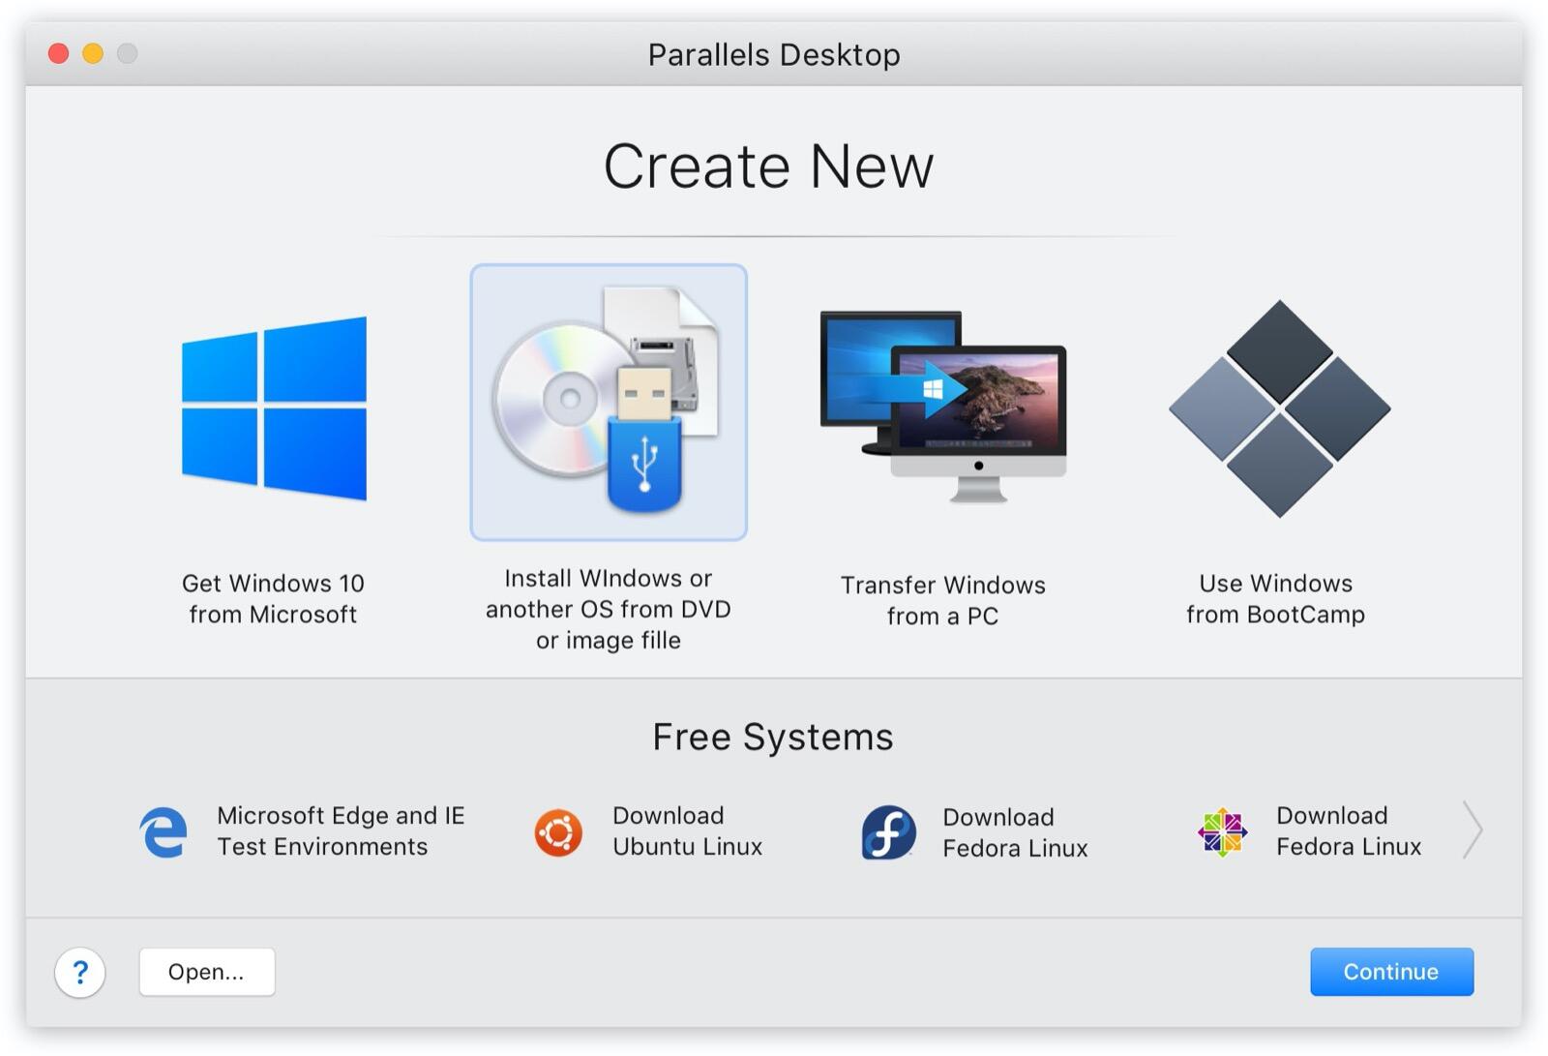Choose the DVD and USB drive install icon
Viewport: 1548px width, 1056px height.
(608, 402)
